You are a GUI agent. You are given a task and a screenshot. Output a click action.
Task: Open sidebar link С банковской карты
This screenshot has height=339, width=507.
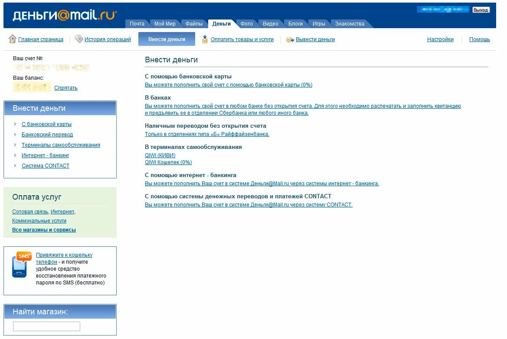point(46,124)
